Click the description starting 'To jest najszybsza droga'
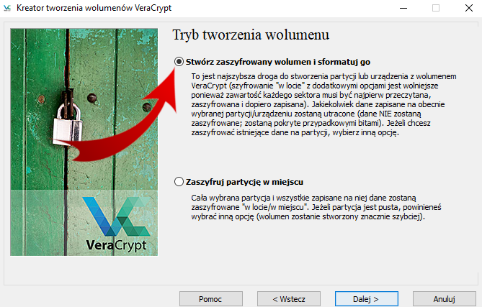The height and width of the screenshot is (307, 482). [x=323, y=104]
